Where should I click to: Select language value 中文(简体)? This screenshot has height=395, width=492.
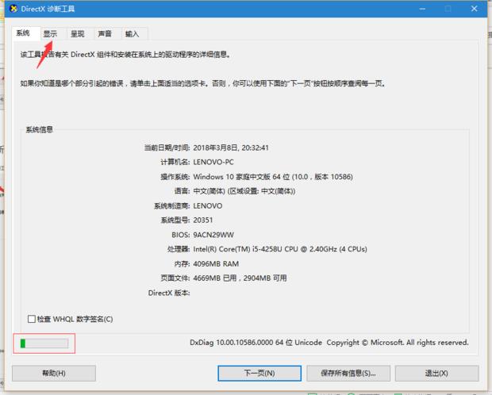coord(244,191)
